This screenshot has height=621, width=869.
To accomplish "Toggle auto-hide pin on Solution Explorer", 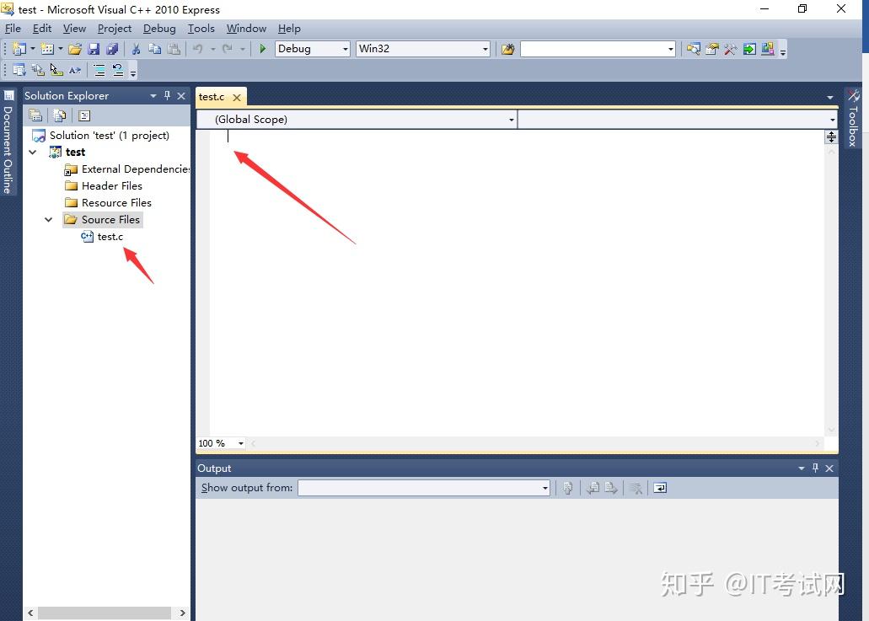I will [167, 95].
